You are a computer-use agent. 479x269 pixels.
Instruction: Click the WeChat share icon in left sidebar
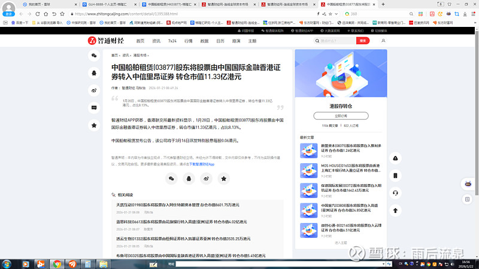94,56
